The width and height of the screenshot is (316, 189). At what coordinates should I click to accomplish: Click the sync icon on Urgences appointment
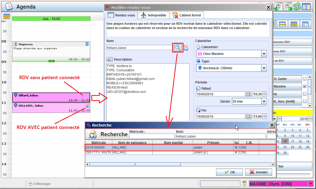click(x=87, y=44)
